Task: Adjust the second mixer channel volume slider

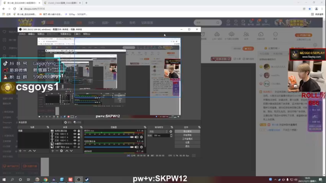Action: coord(109,147)
